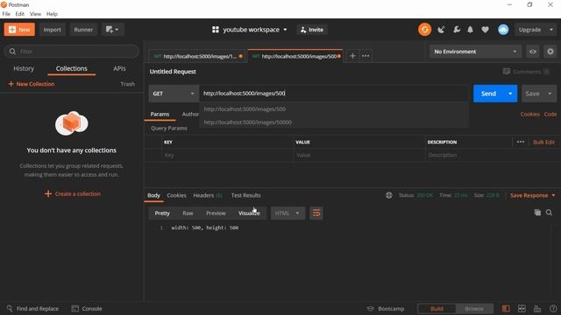Click the orange New button
This screenshot has width=561, height=315.
(x=19, y=30)
